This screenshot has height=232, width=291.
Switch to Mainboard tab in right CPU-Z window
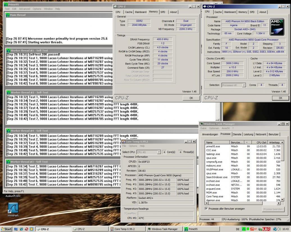click(230, 12)
